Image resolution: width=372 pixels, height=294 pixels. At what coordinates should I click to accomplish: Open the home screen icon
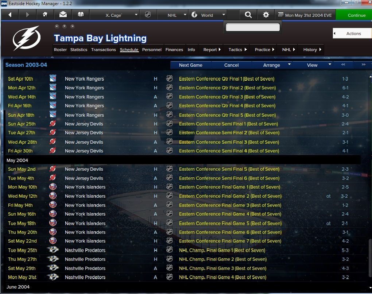click(x=45, y=15)
